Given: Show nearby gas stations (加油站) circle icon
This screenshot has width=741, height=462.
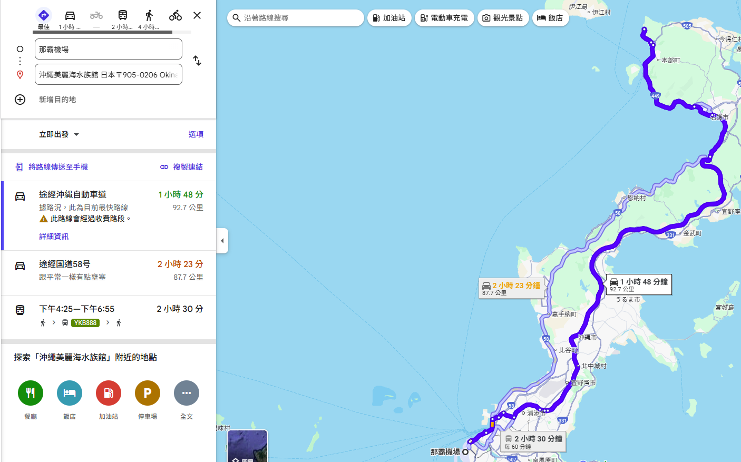Looking at the screenshot, I should click(109, 393).
